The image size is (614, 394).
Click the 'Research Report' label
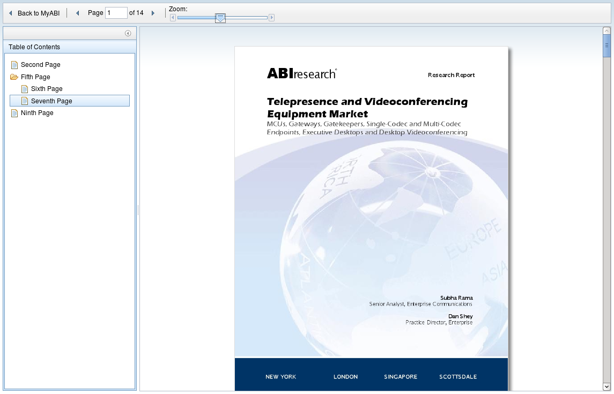point(451,75)
